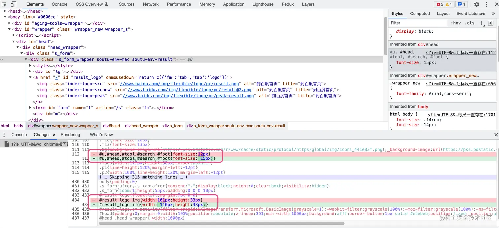Add a new style rule with plus icon
Image resolution: width=499 pixels, height=228 pixels.
pos(481,23)
